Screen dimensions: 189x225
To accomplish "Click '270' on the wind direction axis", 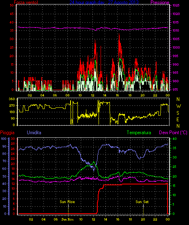I will point(12,105).
